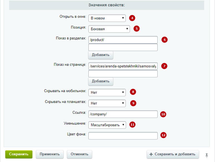Viewport: 215px width, 162px height.
Task: Click the red number 7 marker badge
Action: pos(164,66)
